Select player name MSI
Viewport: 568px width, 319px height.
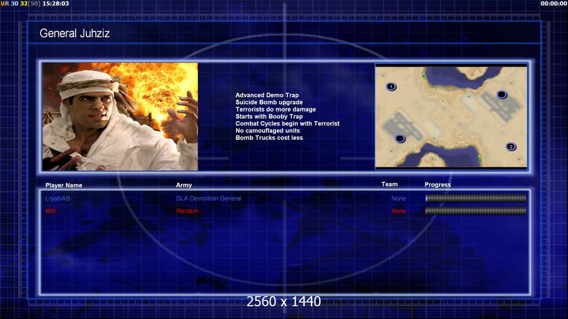(51, 211)
